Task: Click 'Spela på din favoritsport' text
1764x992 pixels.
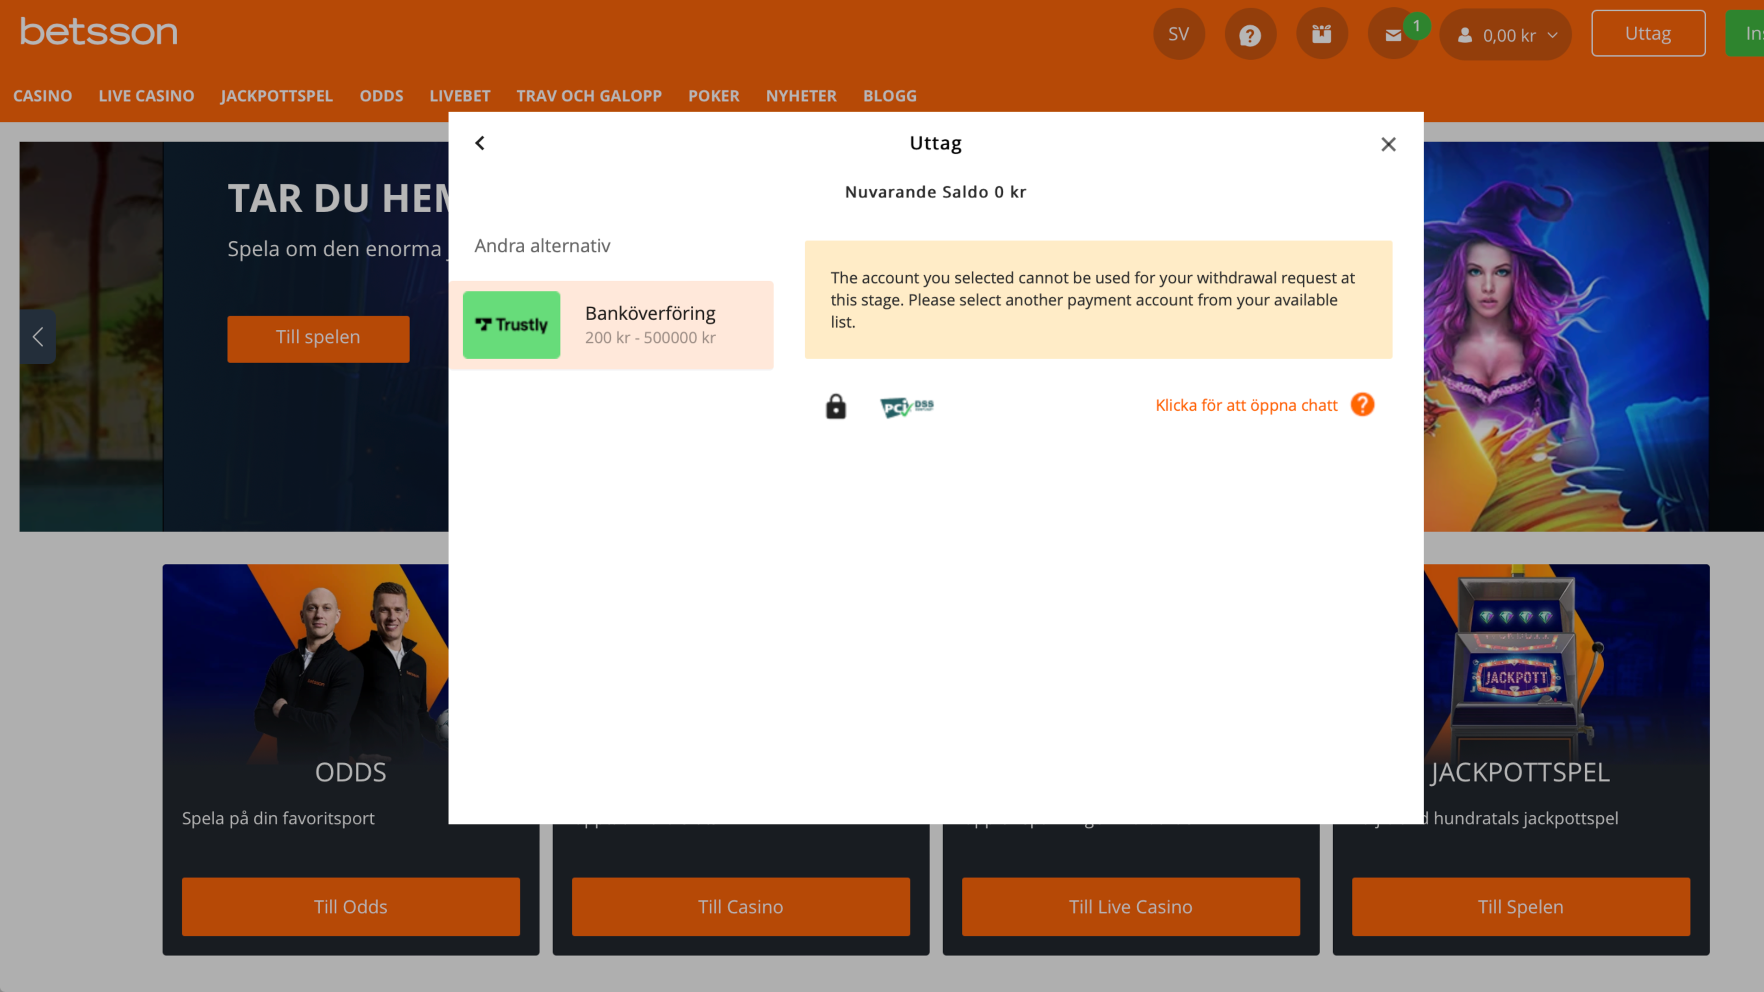Action: [278, 818]
